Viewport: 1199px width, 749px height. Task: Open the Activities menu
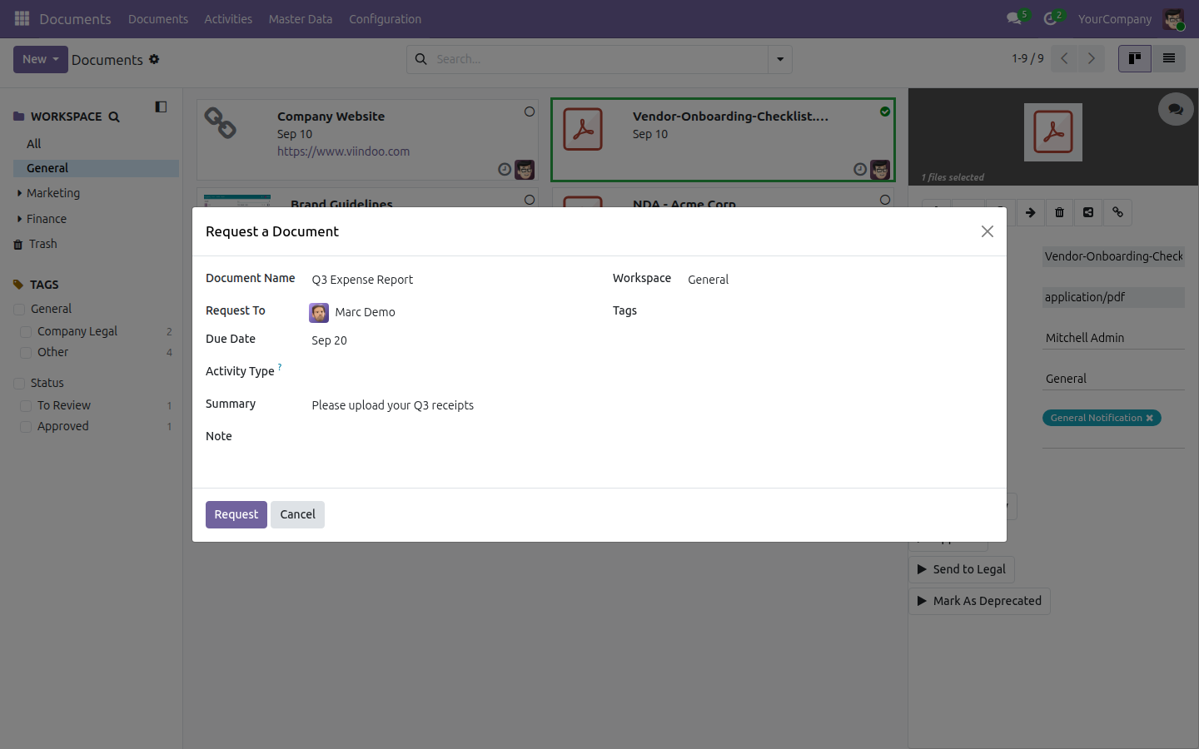point(228,19)
